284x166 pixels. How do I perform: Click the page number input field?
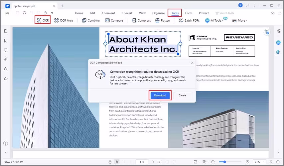click(x=142, y=162)
